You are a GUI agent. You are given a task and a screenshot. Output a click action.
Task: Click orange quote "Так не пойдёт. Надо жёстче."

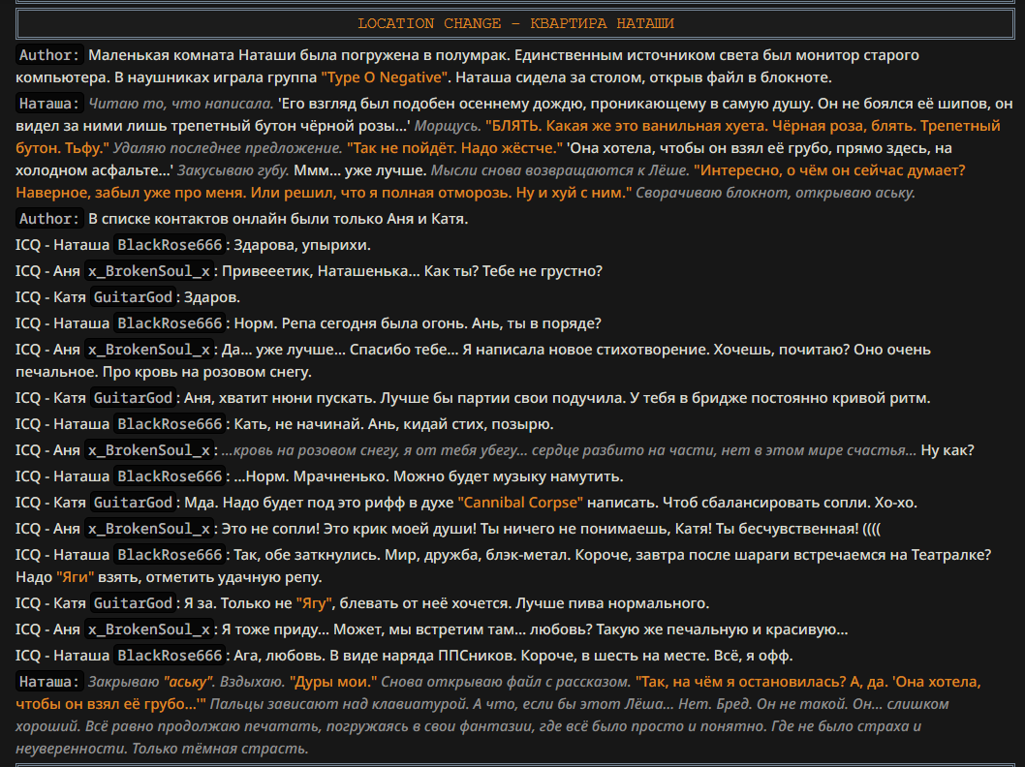[454, 148]
